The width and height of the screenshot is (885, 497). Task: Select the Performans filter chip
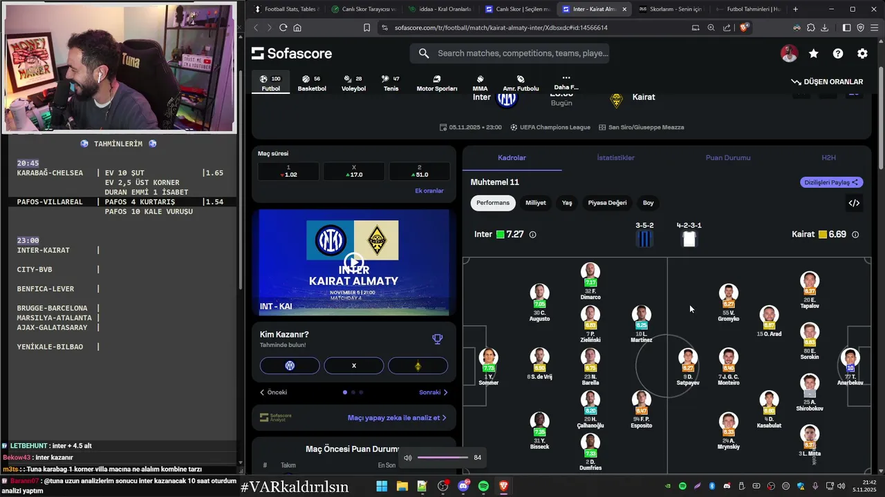click(x=493, y=203)
